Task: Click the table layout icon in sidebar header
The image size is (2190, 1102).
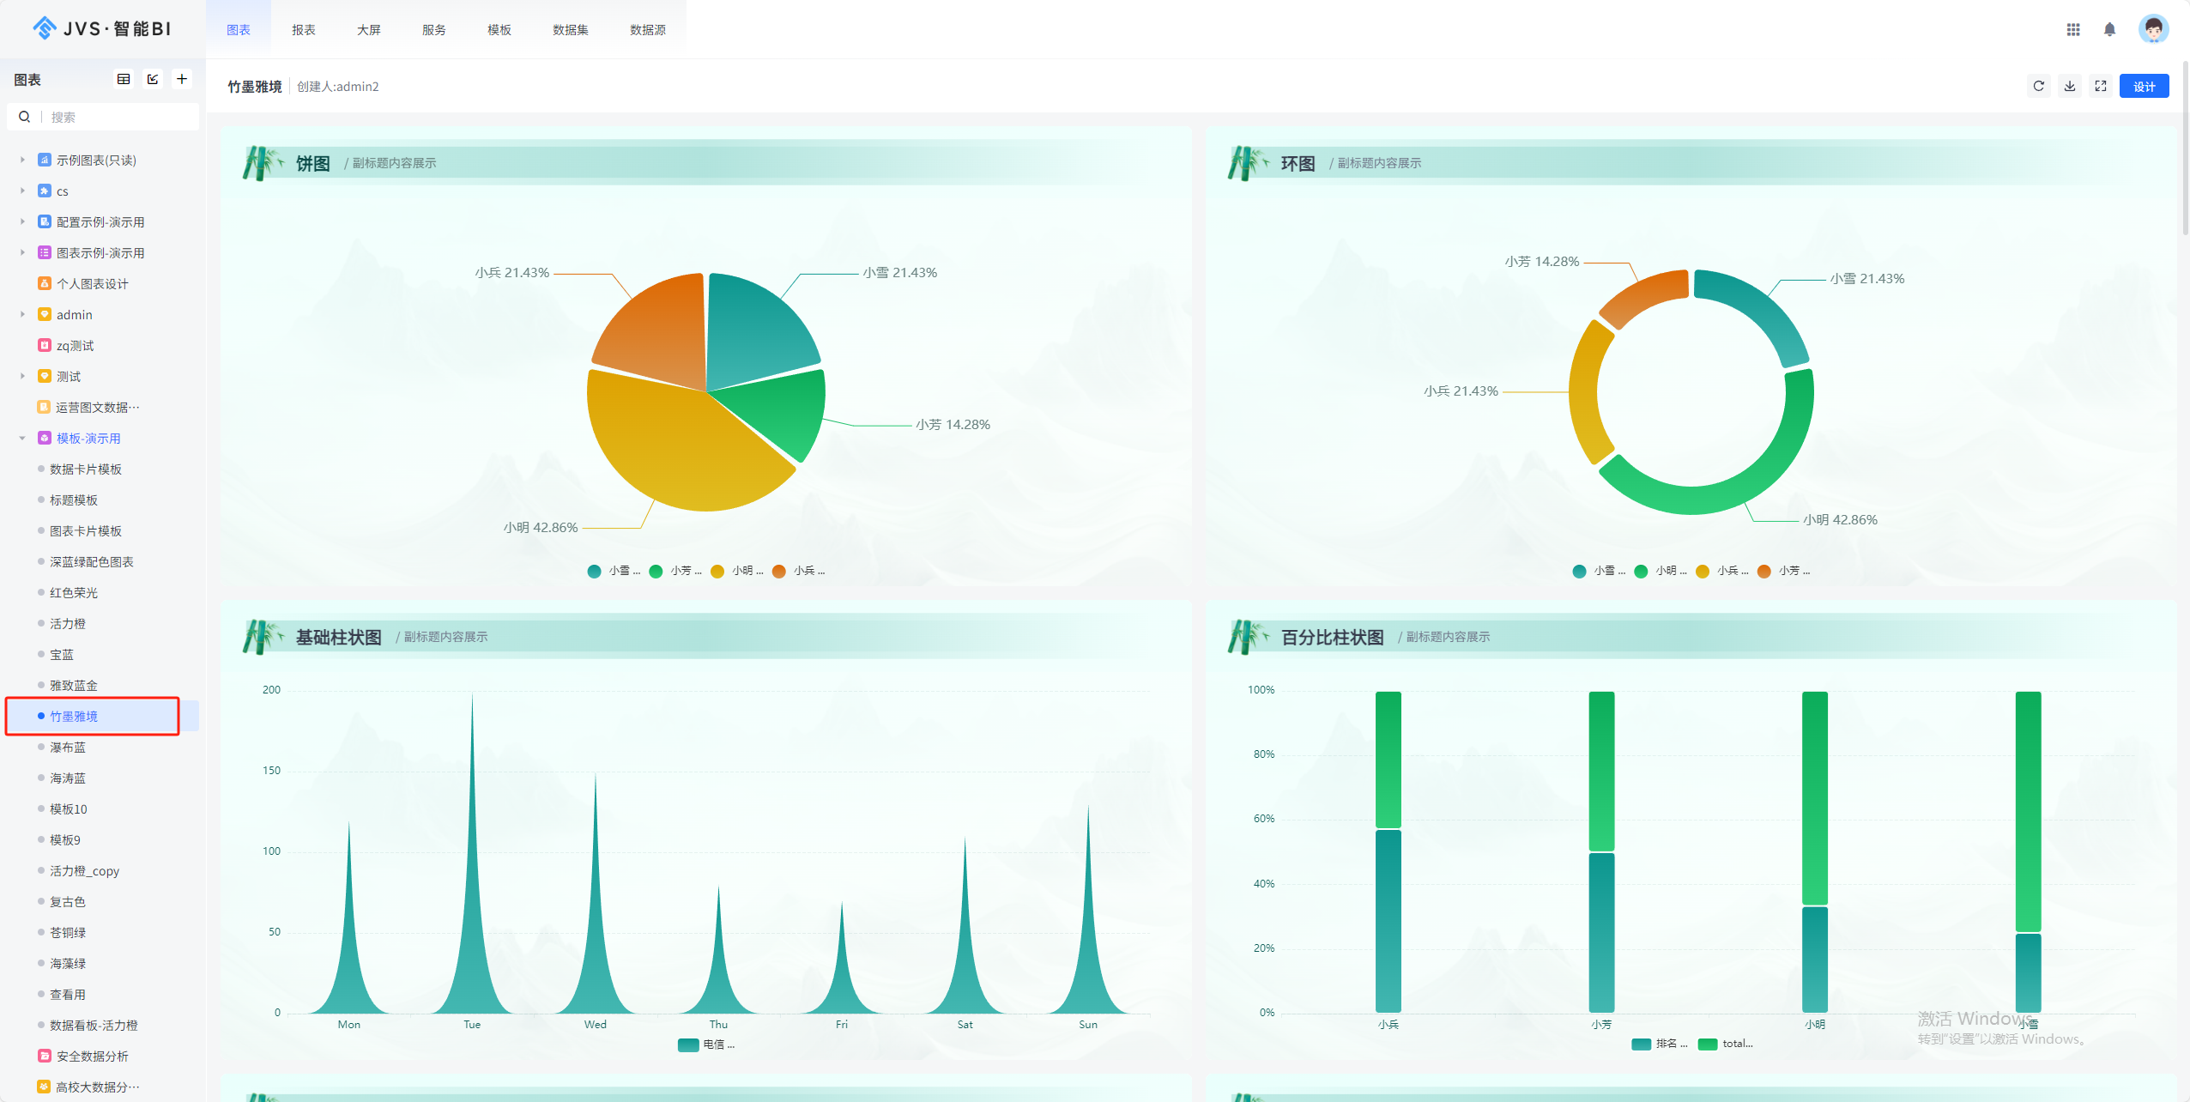Action: (x=124, y=79)
